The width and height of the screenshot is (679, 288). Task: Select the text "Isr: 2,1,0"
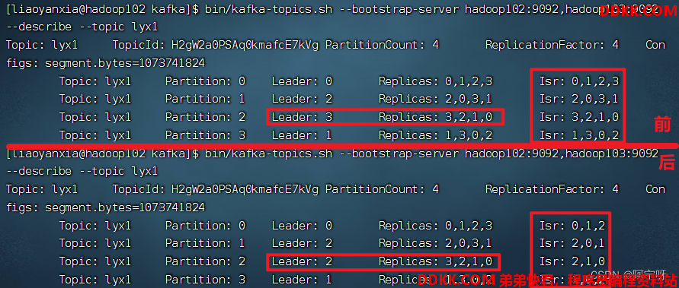coord(572,261)
